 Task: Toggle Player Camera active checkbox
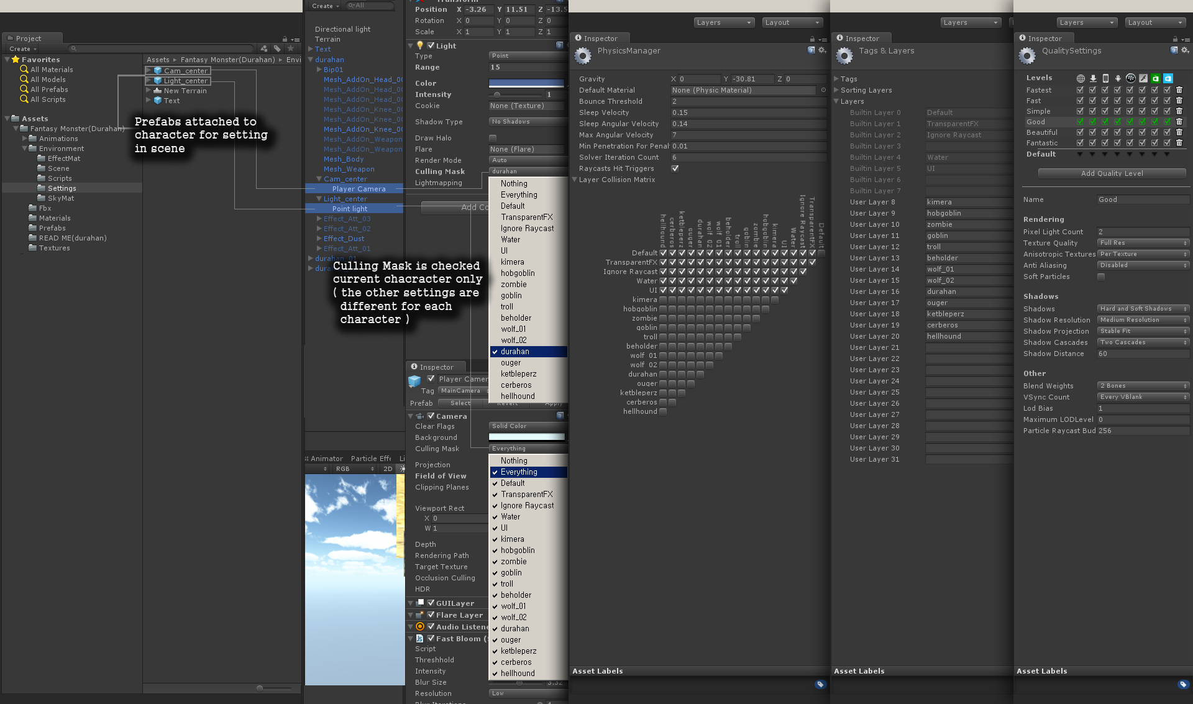431,379
